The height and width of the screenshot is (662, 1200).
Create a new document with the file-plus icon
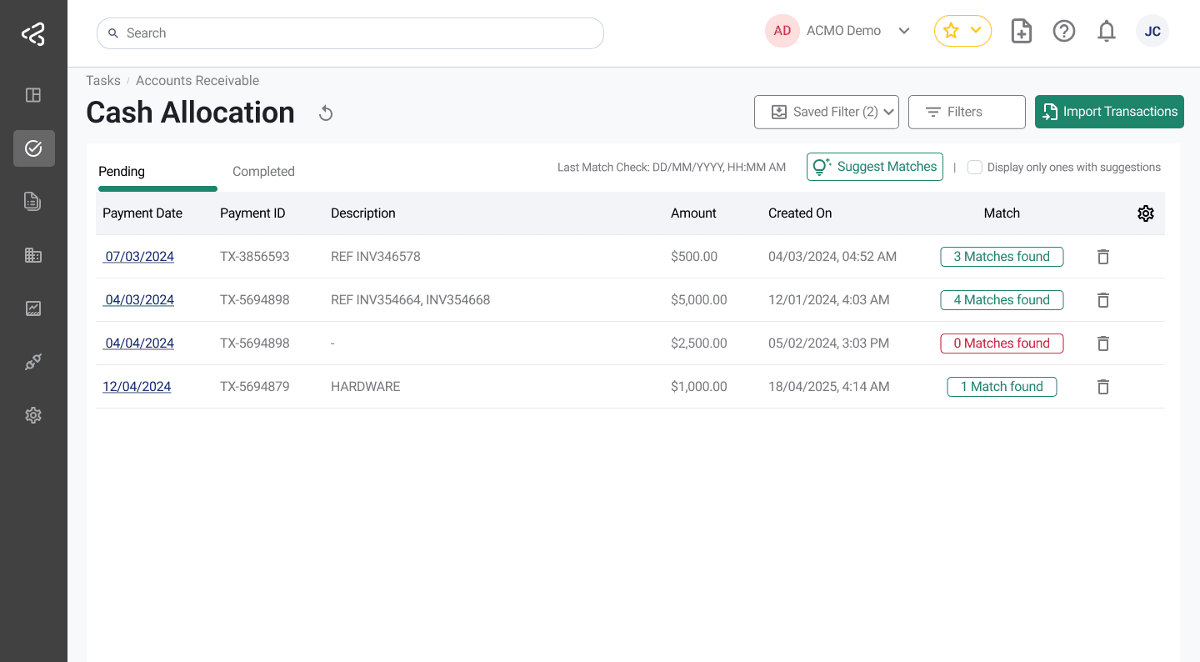[x=1021, y=31]
